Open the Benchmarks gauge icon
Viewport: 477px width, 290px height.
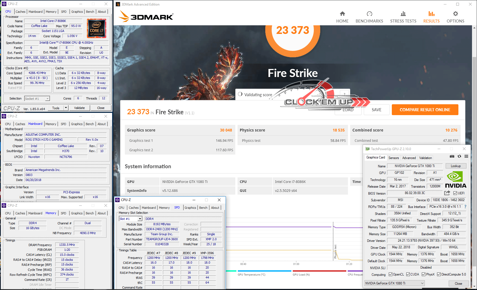click(369, 14)
